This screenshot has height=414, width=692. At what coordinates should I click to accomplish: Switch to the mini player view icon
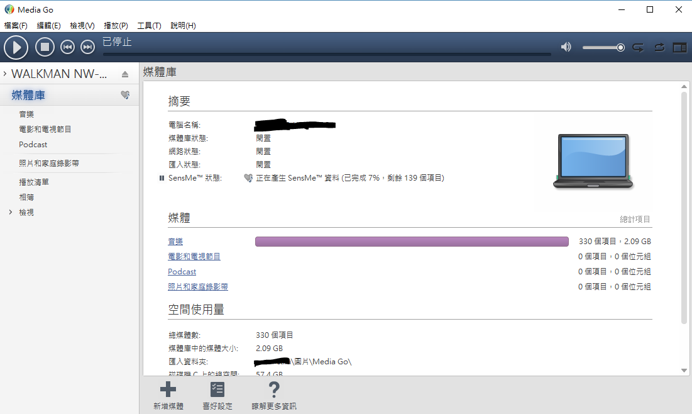point(679,47)
